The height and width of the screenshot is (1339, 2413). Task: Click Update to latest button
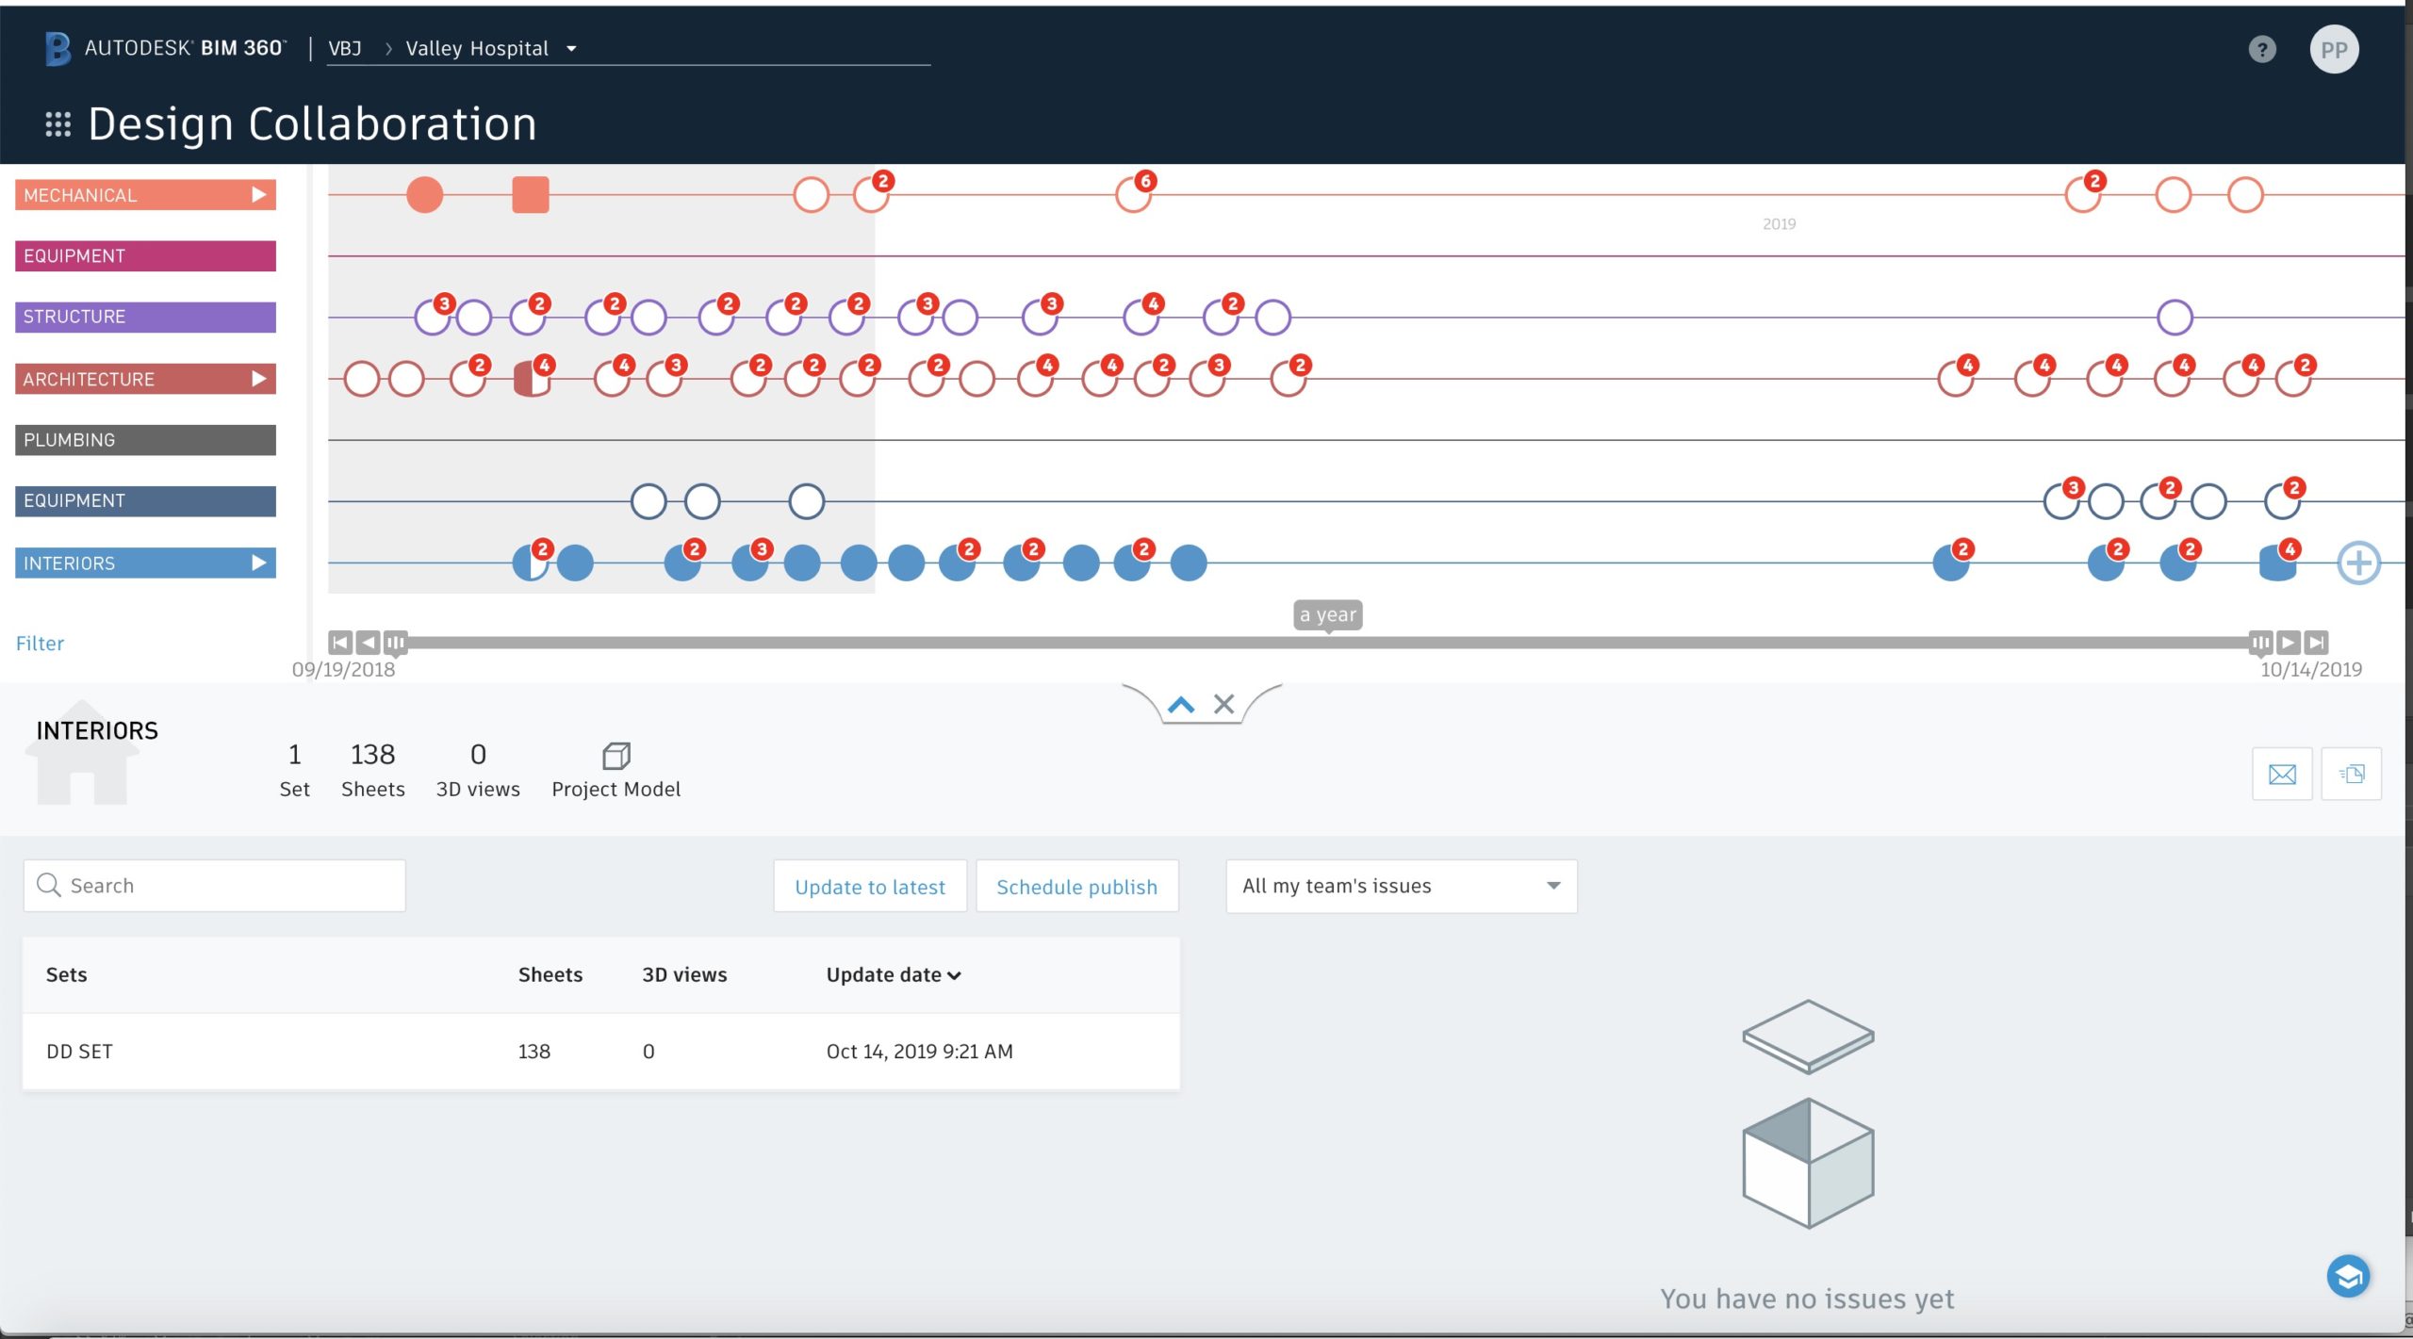pos(869,886)
